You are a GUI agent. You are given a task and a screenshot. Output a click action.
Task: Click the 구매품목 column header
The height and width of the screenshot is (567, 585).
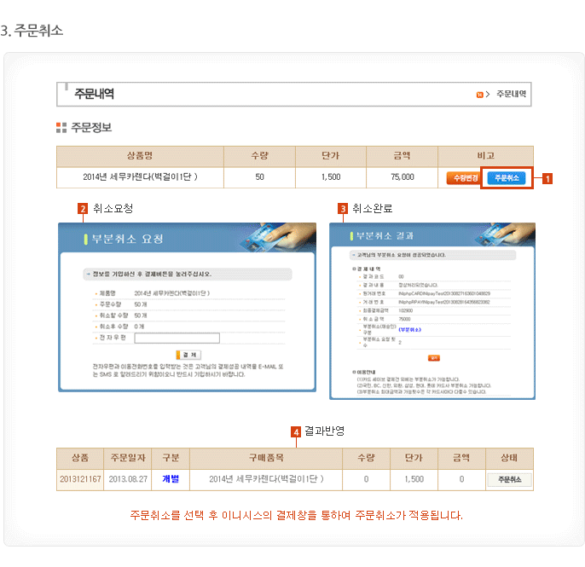[x=266, y=458]
